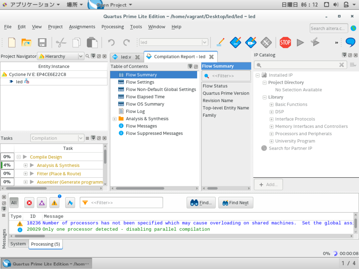Click Search for Partner IP
Image resolution: width=359 pixels, height=269 pixels.
point(290,148)
